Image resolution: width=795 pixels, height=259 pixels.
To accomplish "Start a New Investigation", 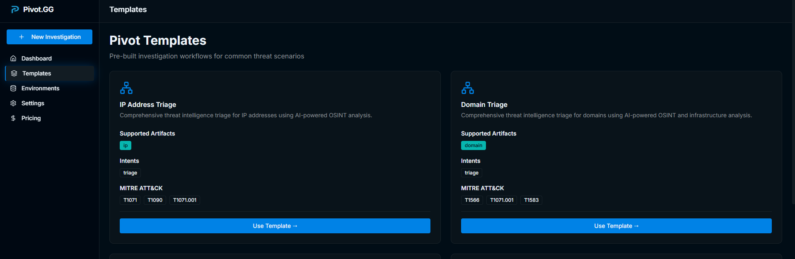I will [x=49, y=37].
